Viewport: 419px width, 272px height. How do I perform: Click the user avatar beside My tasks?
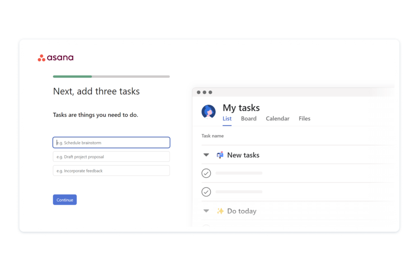click(x=208, y=111)
